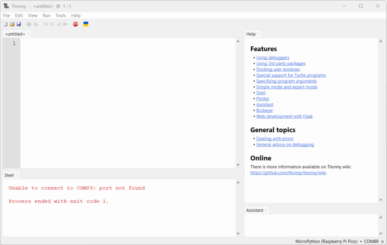Run the current script with the green play icon
The image size is (387, 245).
tap(29, 24)
